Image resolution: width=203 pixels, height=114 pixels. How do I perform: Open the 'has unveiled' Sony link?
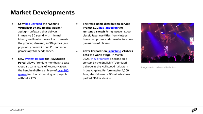33,24
